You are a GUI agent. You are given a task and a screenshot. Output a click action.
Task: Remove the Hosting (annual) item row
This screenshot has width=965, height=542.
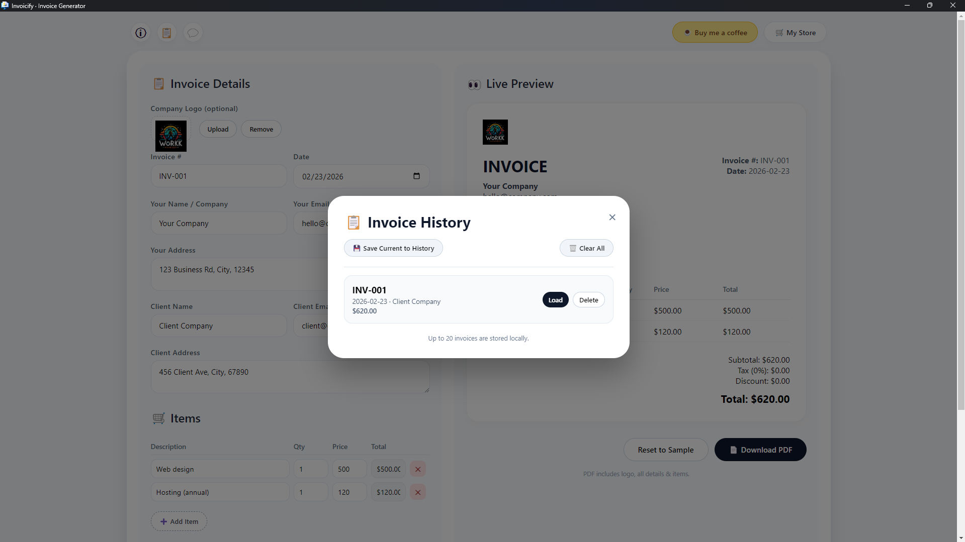tap(418, 492)
